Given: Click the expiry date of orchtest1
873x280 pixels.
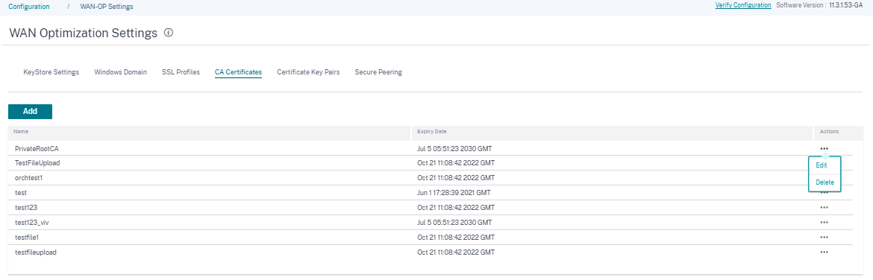Looking at the screenshot, I should click(456, 178).
